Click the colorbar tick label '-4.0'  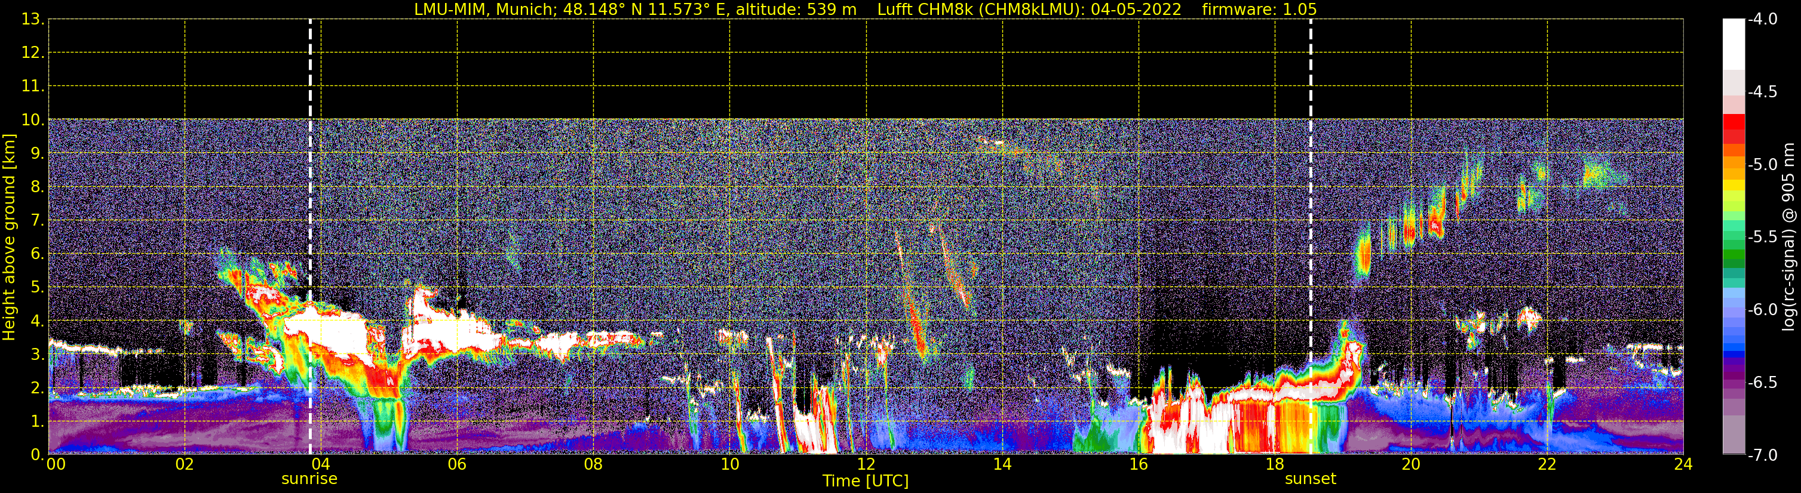pyautogui.click(x=1763, y=20)
